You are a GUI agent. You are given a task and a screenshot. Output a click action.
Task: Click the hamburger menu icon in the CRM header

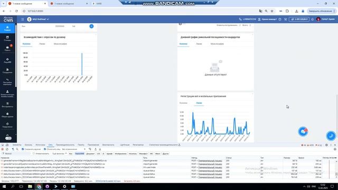tap(22, 19)
